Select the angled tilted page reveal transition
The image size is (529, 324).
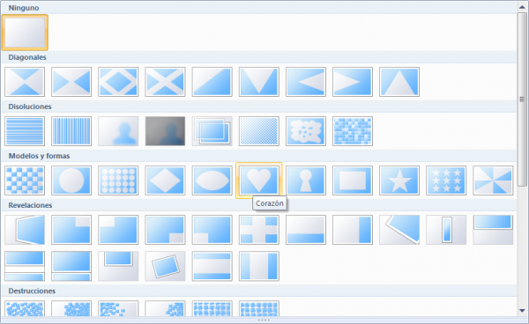(x=399, y=230)
